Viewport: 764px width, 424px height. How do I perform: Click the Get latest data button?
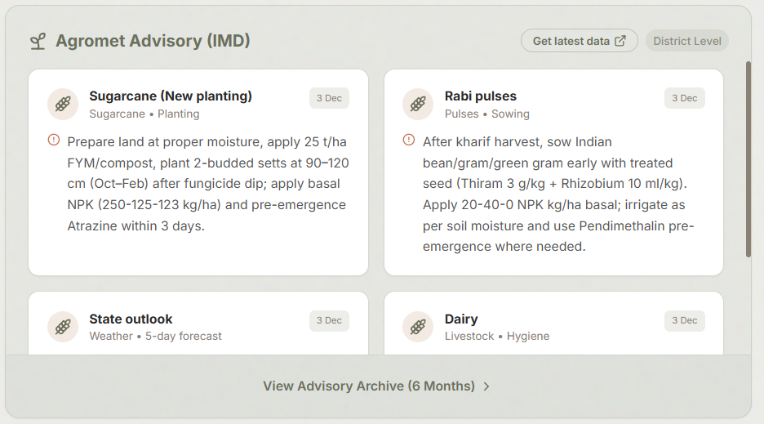(580, 41)
